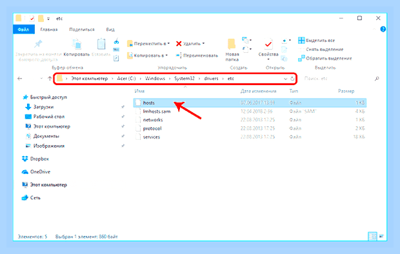Switch to the Главная tab
Image resolution: width=400 pixels, height=254 pixels.
(49, 30)
